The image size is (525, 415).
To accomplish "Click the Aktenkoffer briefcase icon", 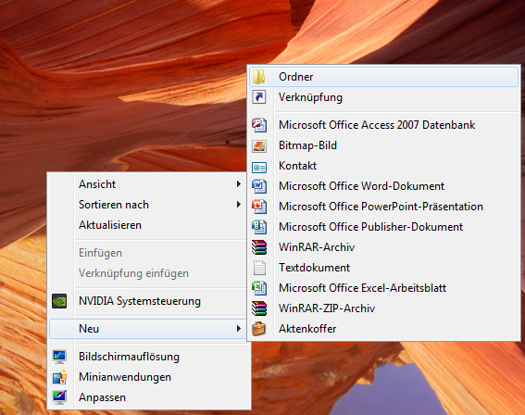I will [259, 329].
